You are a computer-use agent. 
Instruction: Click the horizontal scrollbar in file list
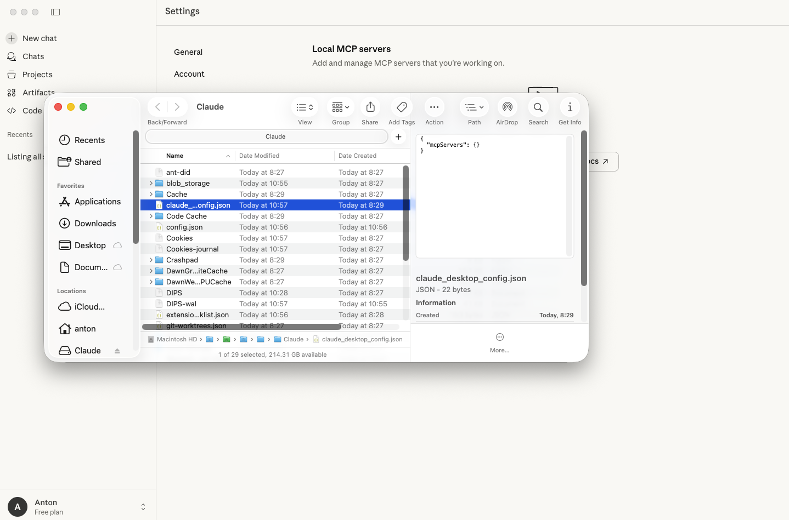click(241, 327)
